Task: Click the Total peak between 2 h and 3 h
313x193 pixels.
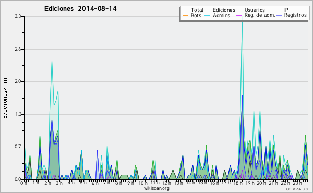Action: coord(52,62)
